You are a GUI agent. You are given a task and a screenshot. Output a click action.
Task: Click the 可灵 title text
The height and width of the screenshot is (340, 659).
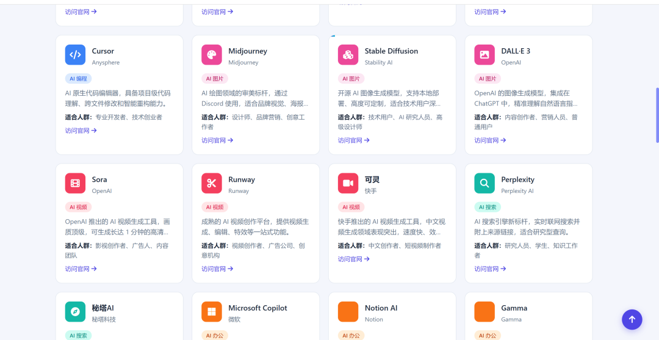372,179
